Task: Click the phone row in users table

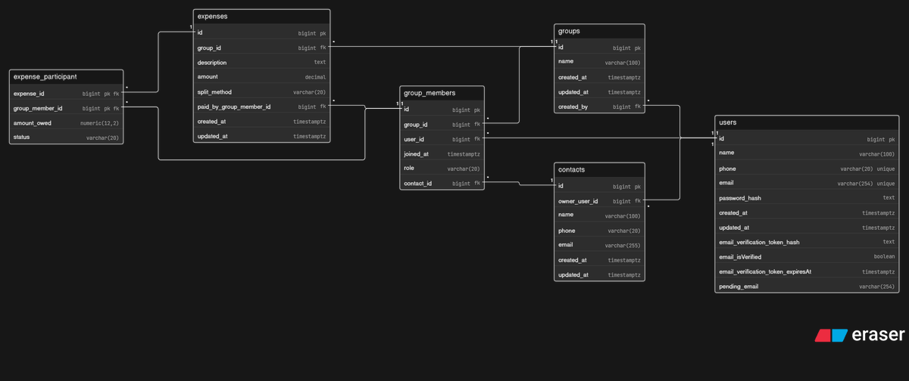Action: coord(807,169)
